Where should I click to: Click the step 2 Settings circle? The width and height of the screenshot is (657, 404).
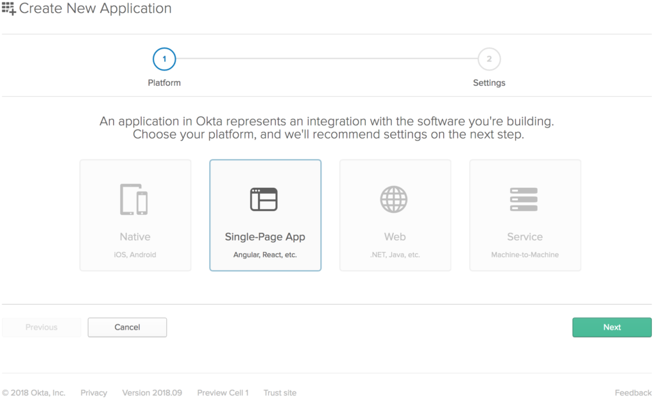tap(489, 58)
